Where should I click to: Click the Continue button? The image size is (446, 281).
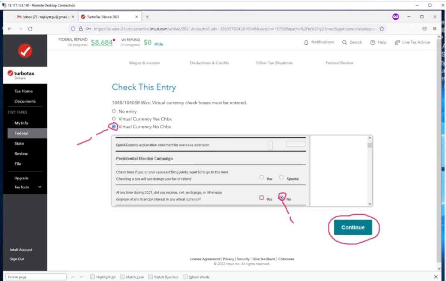point(353,227)
